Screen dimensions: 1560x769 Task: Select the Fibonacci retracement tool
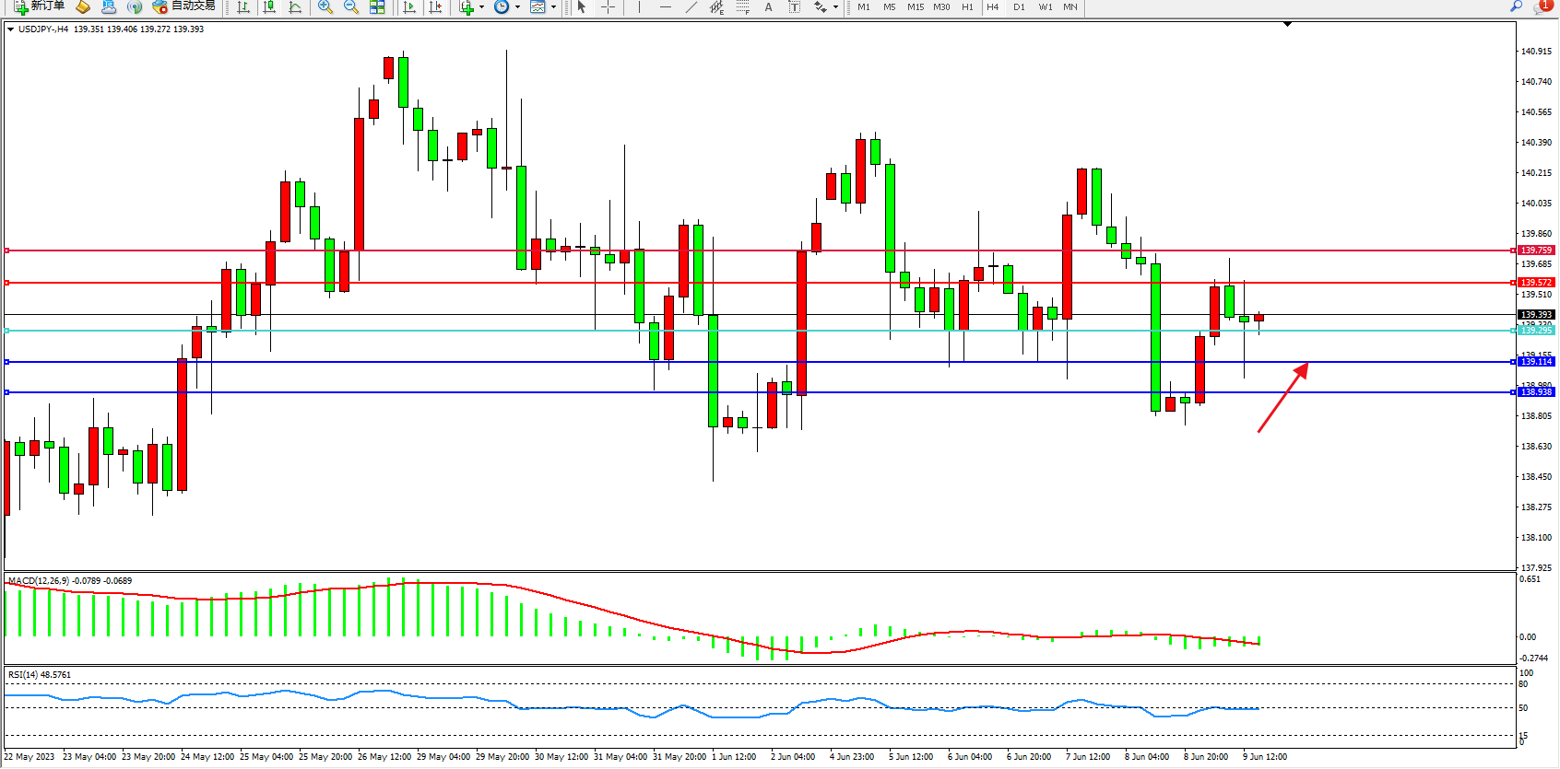pos(743,6)
